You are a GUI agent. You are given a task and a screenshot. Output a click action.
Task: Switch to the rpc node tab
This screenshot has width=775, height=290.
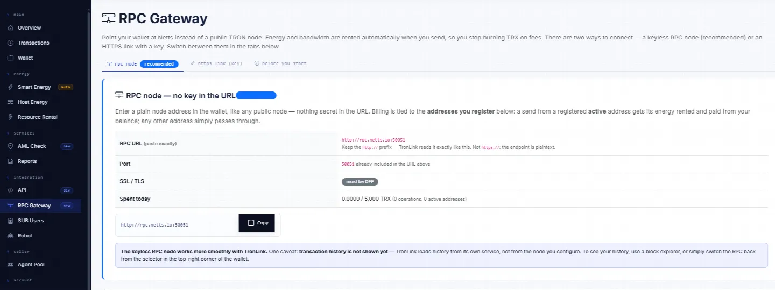(143, 63)
